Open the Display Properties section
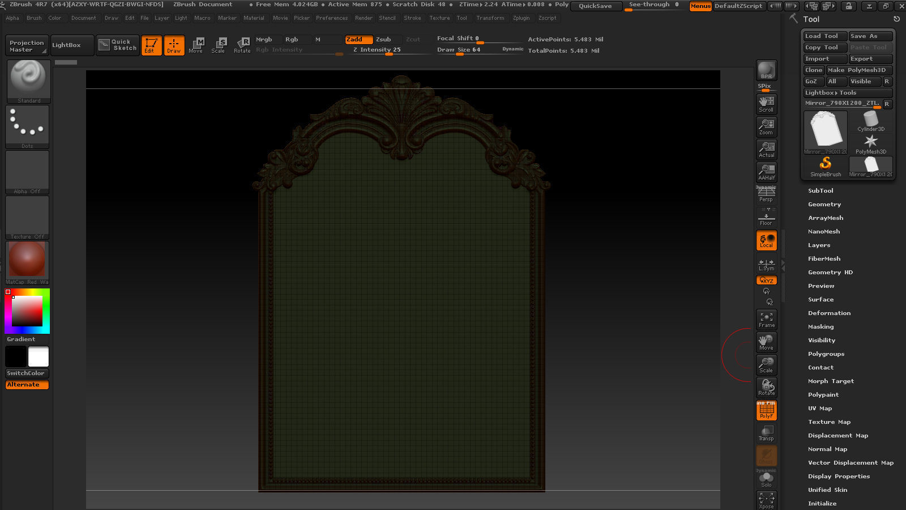 coord(839,477)
